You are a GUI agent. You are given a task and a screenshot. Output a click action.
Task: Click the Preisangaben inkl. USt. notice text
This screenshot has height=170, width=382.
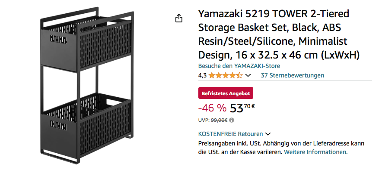(281, 148)
